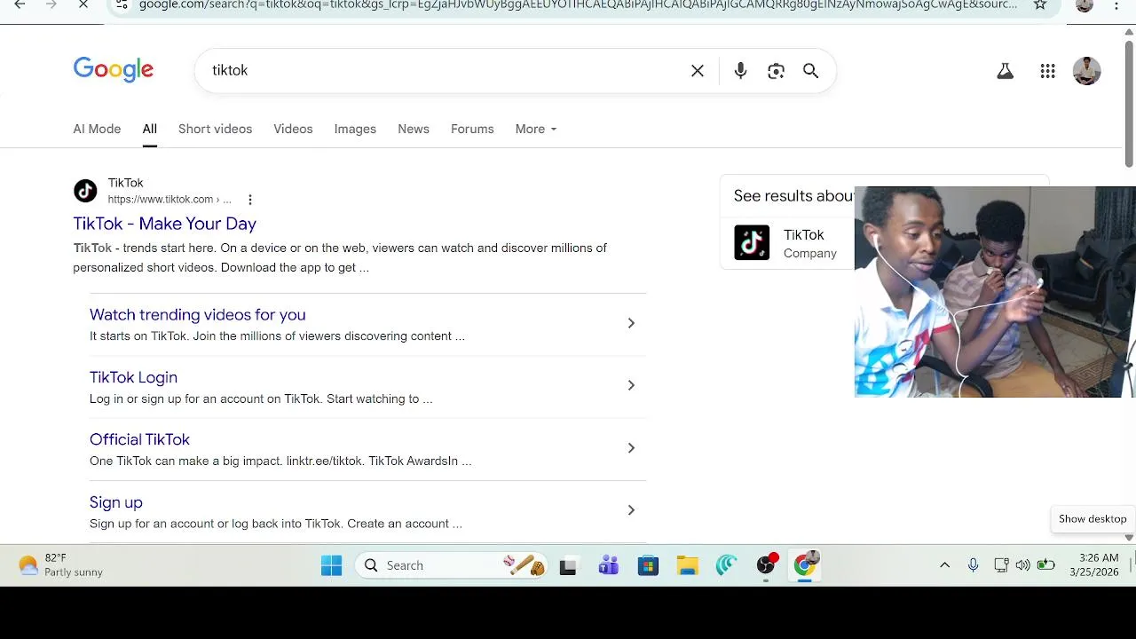
Task: Switch to Short videos tab
Action: pos(215,129)
